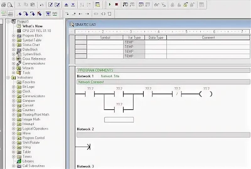
Task: Click the green Libraries icon in the tree
Action: coord(19,161)
